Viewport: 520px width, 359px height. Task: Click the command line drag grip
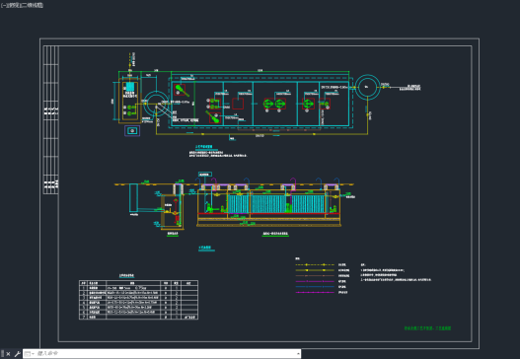[3, 354]
